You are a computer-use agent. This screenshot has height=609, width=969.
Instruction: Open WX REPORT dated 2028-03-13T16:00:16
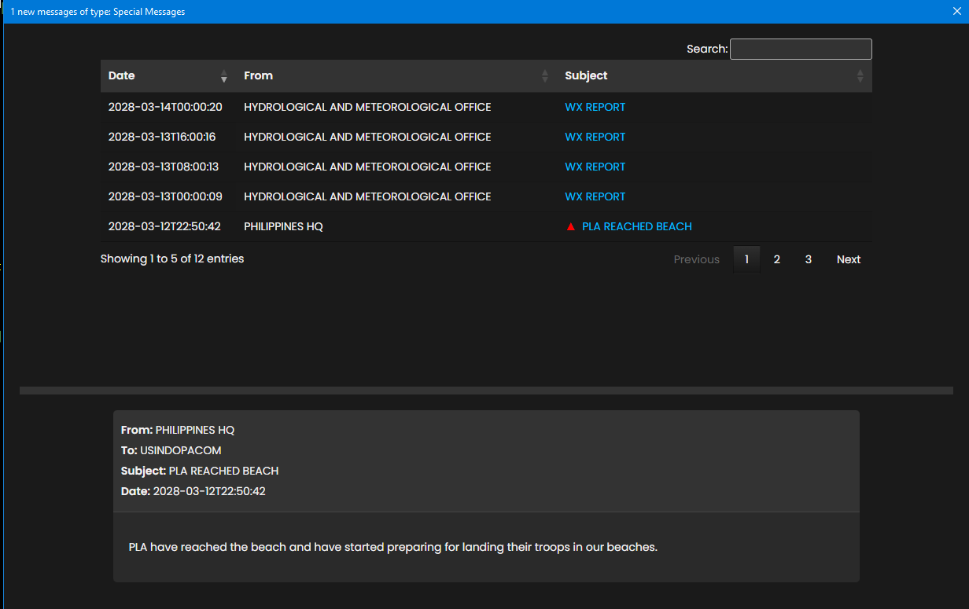tap(595, 137)
